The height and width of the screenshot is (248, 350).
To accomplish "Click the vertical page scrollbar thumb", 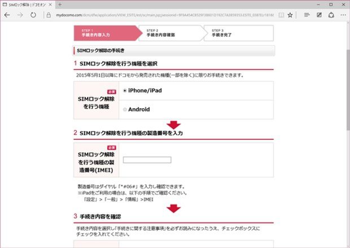I will pyautogui.click(x=348, y=89).
